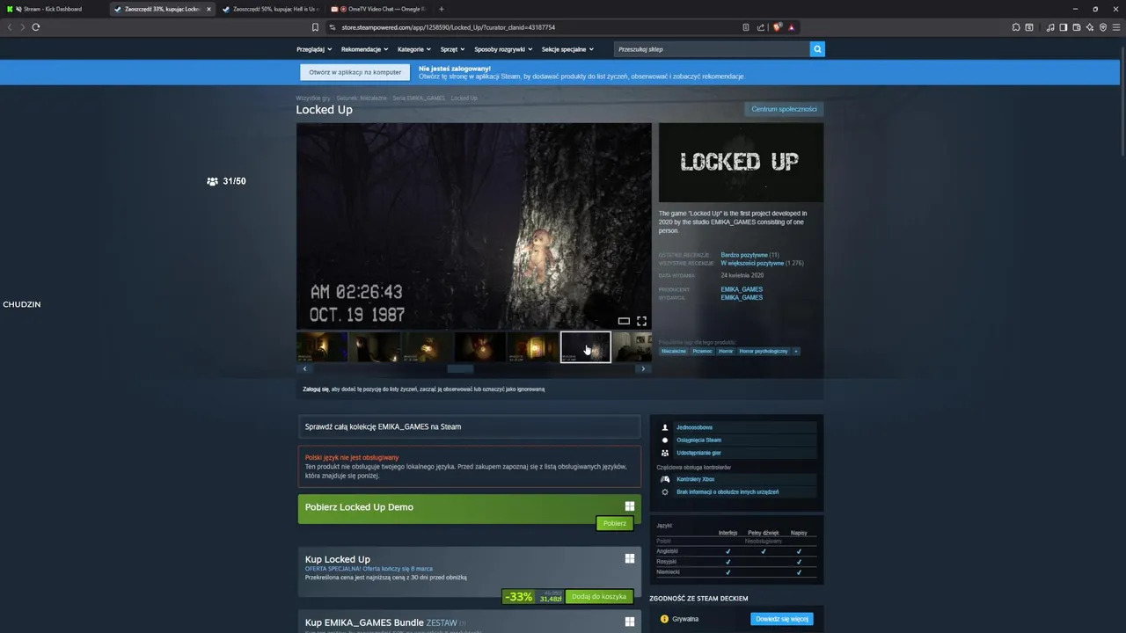
Task: Click Dodaj do koszyka button
Action: [599, 596]
